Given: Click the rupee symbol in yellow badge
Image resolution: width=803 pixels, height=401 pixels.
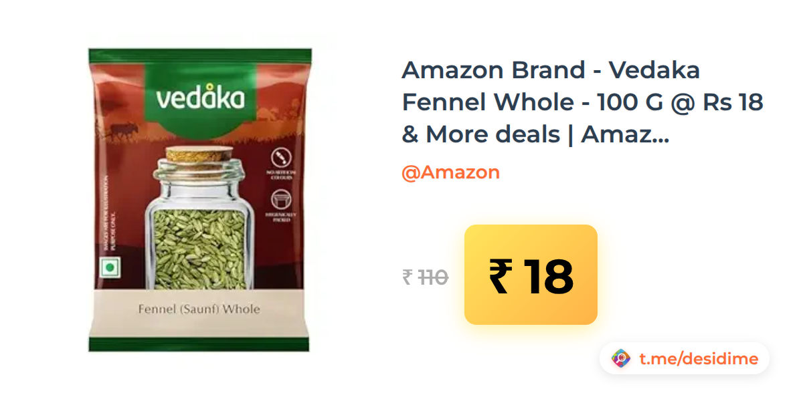Looking at the screenshot, I should (x=501, y=275).
